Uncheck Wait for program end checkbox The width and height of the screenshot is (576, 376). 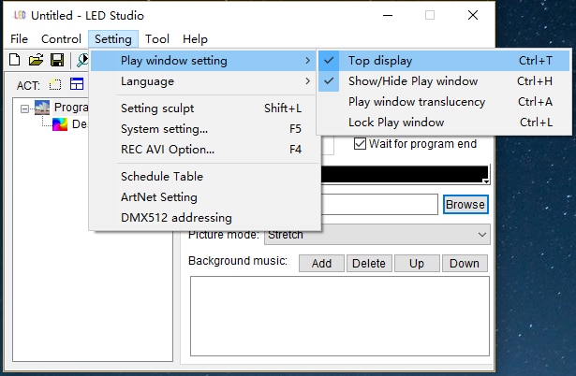(x=360, y=144)
